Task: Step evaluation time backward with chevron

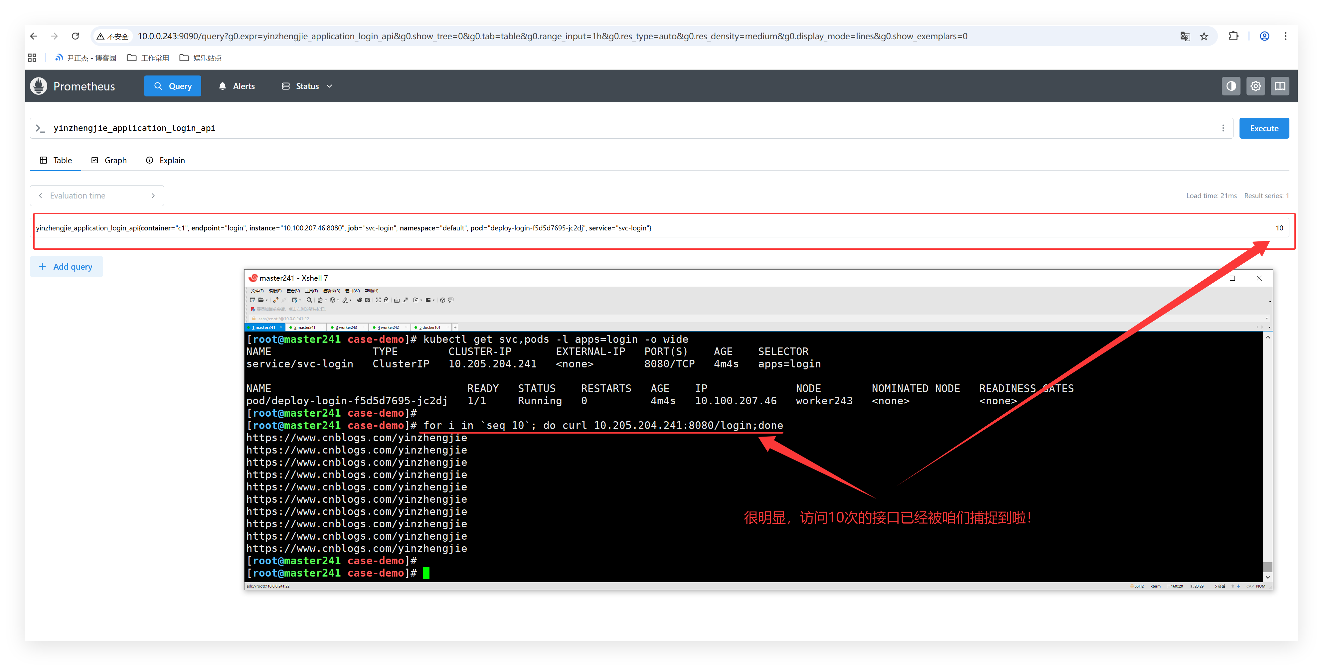Action: 41,196
